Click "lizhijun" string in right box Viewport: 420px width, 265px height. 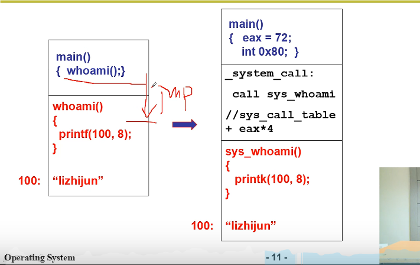point(250,225)
